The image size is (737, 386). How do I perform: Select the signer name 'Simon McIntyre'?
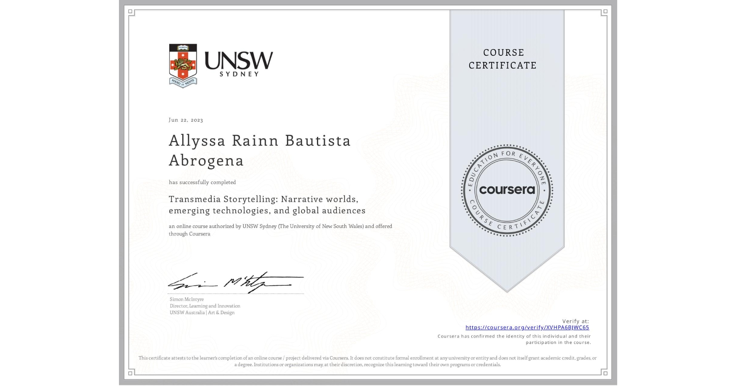186,299
